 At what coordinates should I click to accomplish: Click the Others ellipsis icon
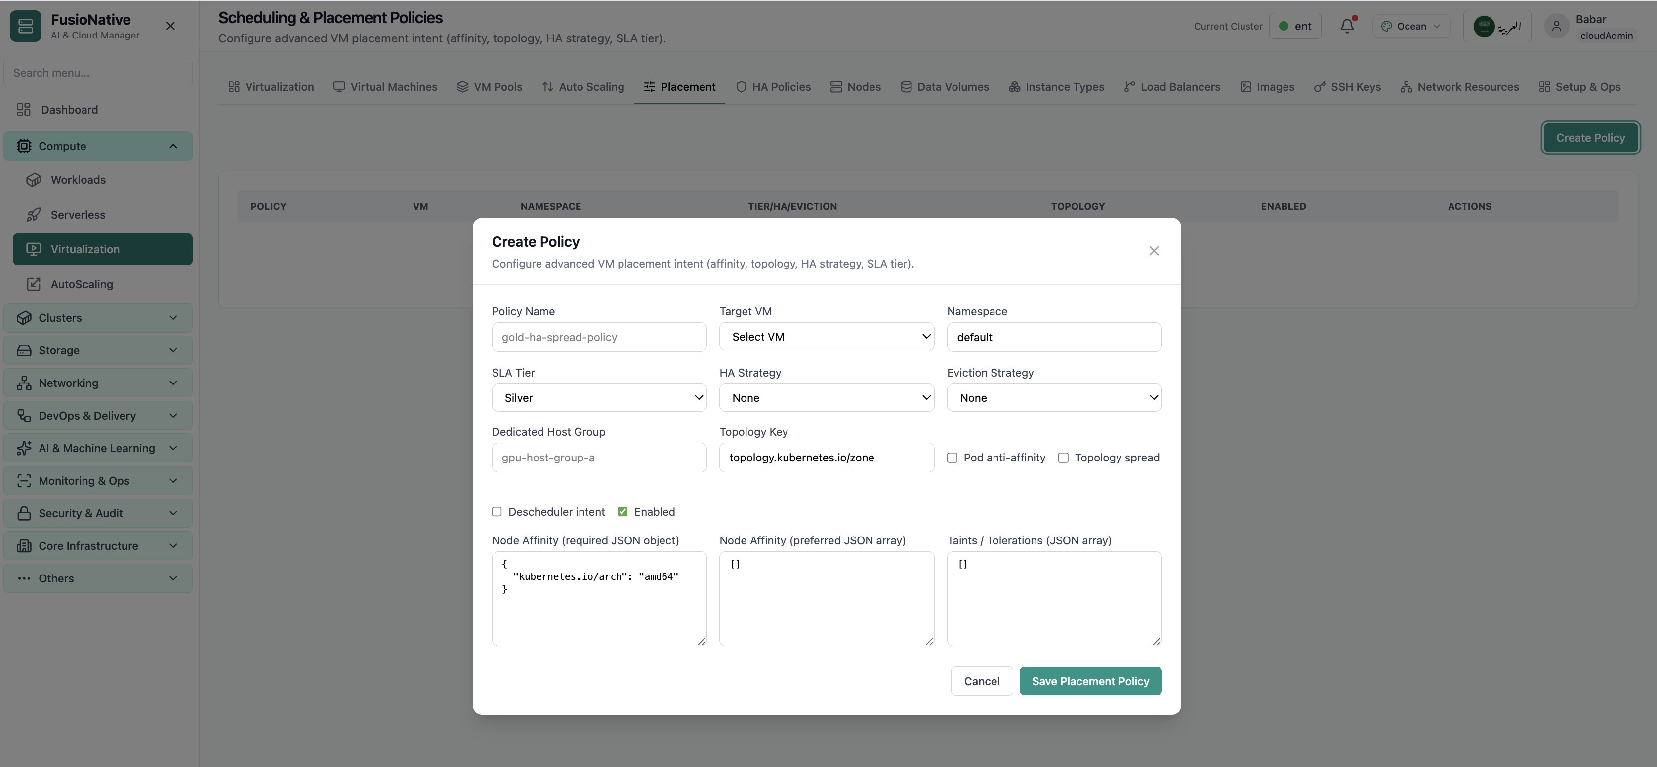(x=24, y=579)
